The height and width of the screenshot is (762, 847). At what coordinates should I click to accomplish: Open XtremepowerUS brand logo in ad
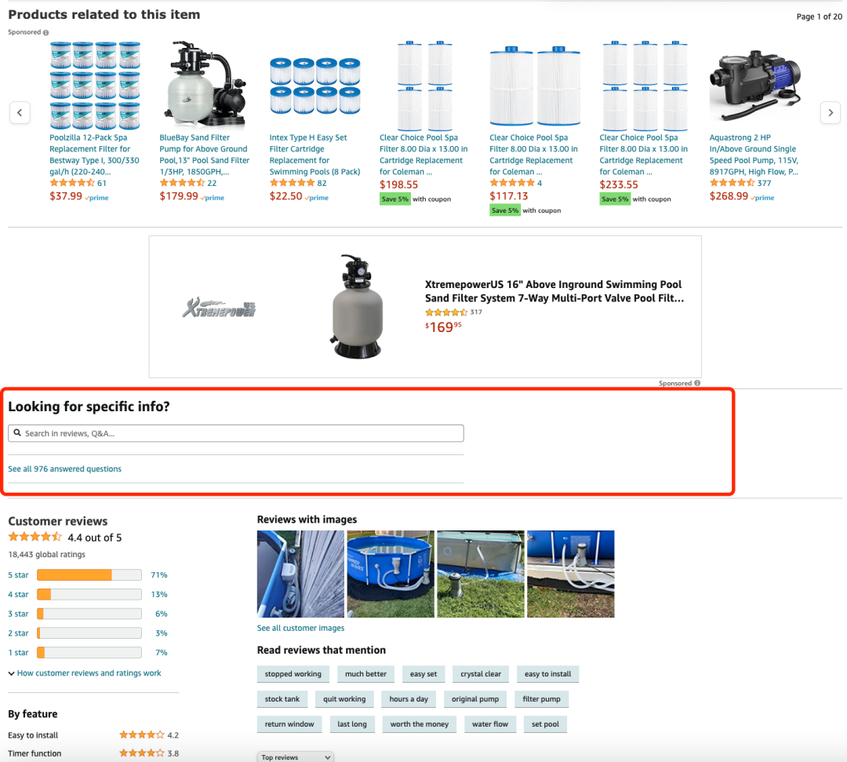coord(220,307)
